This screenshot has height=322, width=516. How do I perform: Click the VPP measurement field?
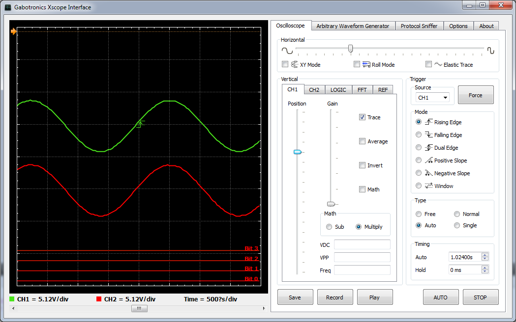[362, 257]
